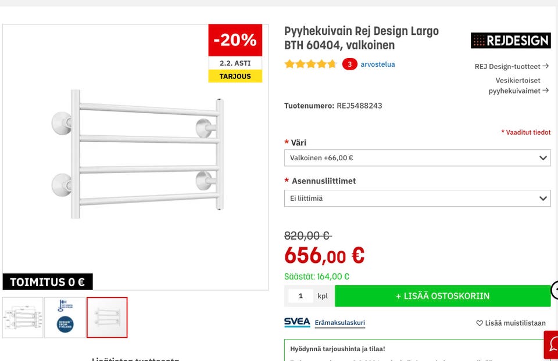Screen dimensions: 558x361
Task: Click the heart icon for Lisää muistilistaan
Action: tap(480, 323)
